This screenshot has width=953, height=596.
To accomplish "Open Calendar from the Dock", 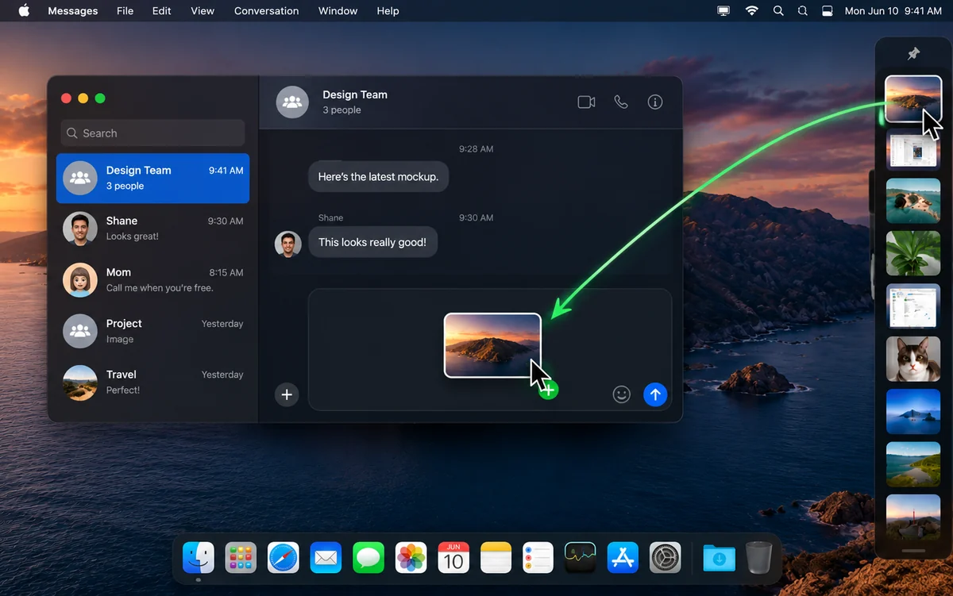I will pyautogui.click(x=453, y=558).
